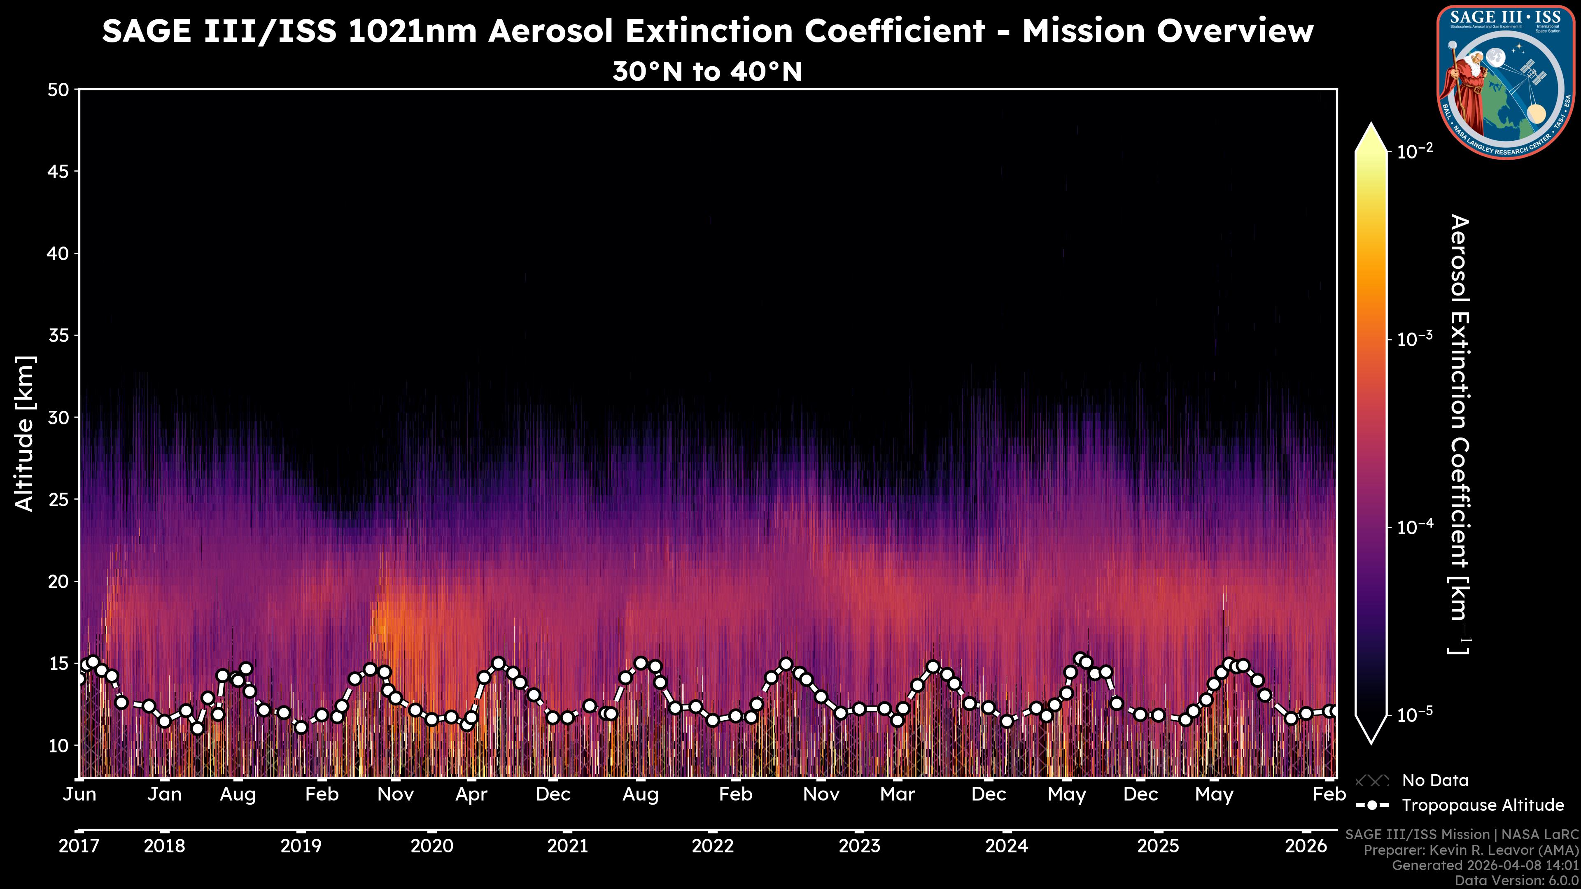The height and width of the screenshot is (889, 1581).
Task: Click the 2024 year label on axis
Action: pyautogui.click(x=1007, y=845)
